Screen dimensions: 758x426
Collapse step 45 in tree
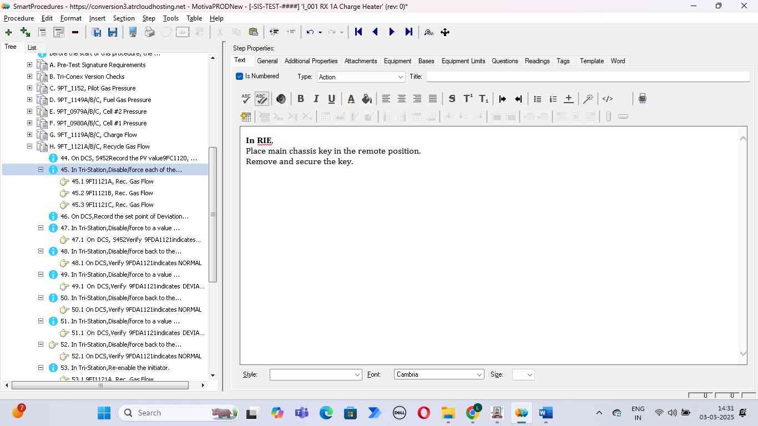(x=41, y=170)
